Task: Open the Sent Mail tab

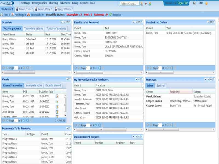Action: coord(161,86)
